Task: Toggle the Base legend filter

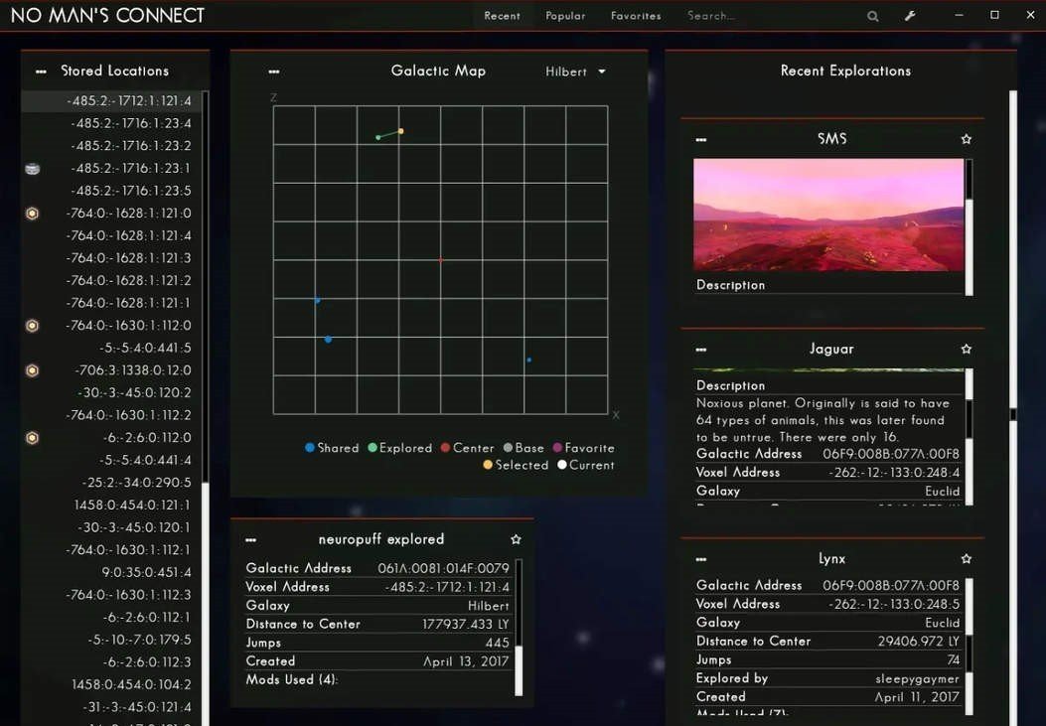Action: [x=523, y=448]
